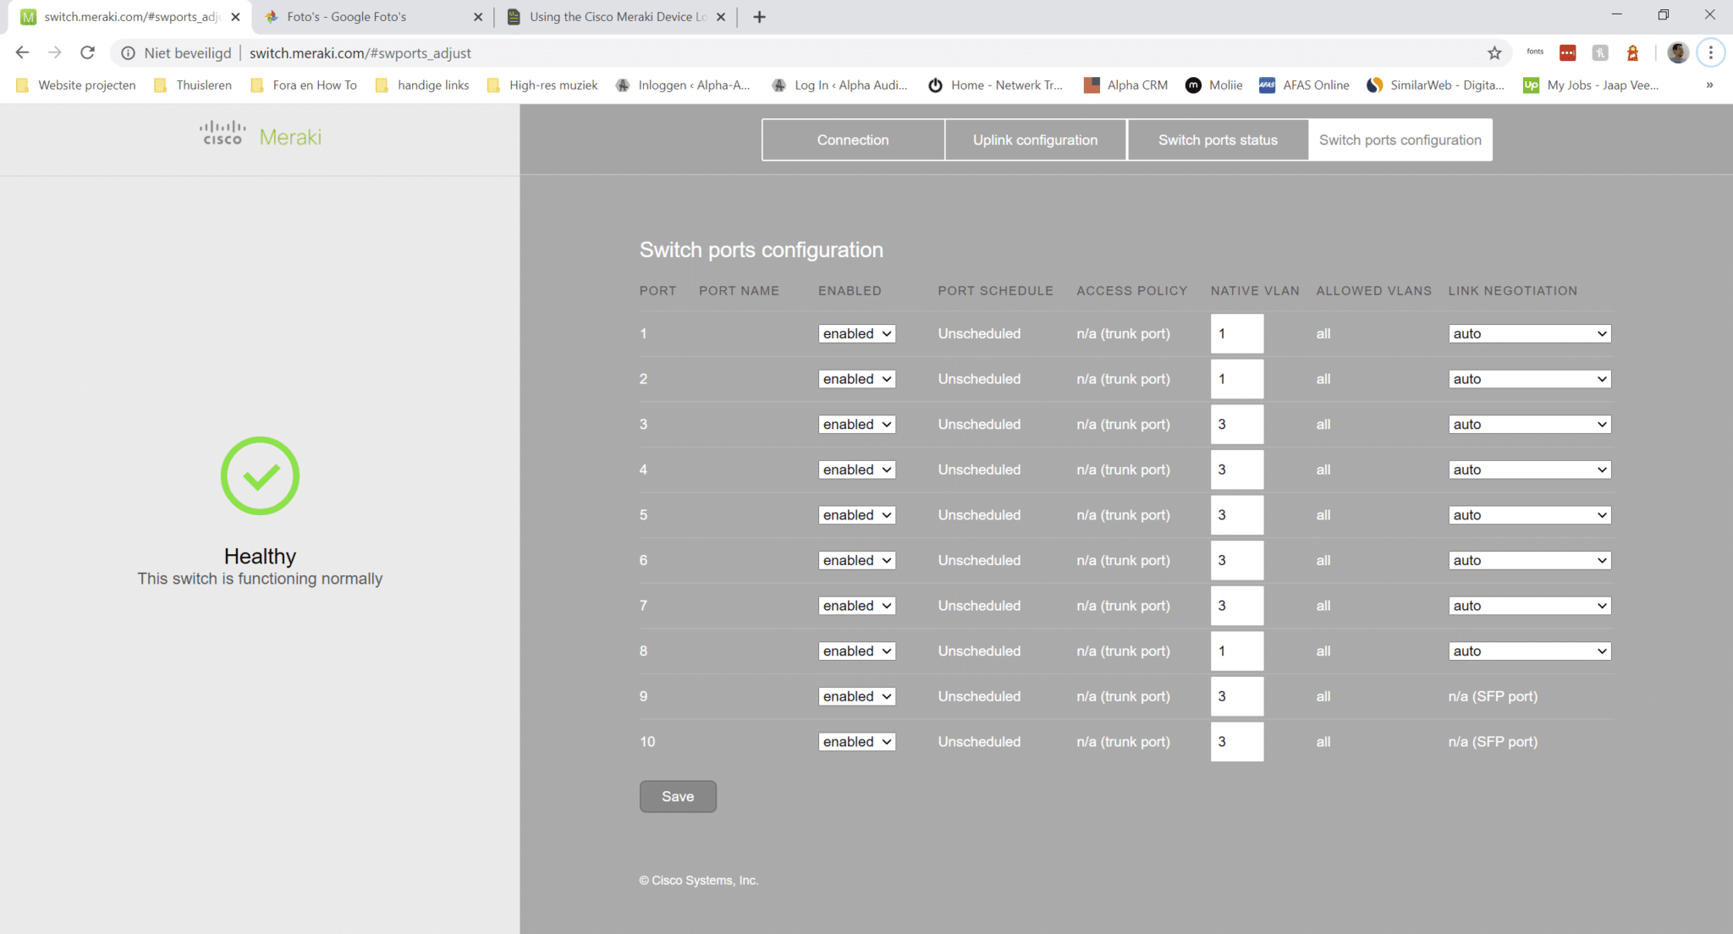Close the Foto's - Google Foto's tab

click(478, 17)
